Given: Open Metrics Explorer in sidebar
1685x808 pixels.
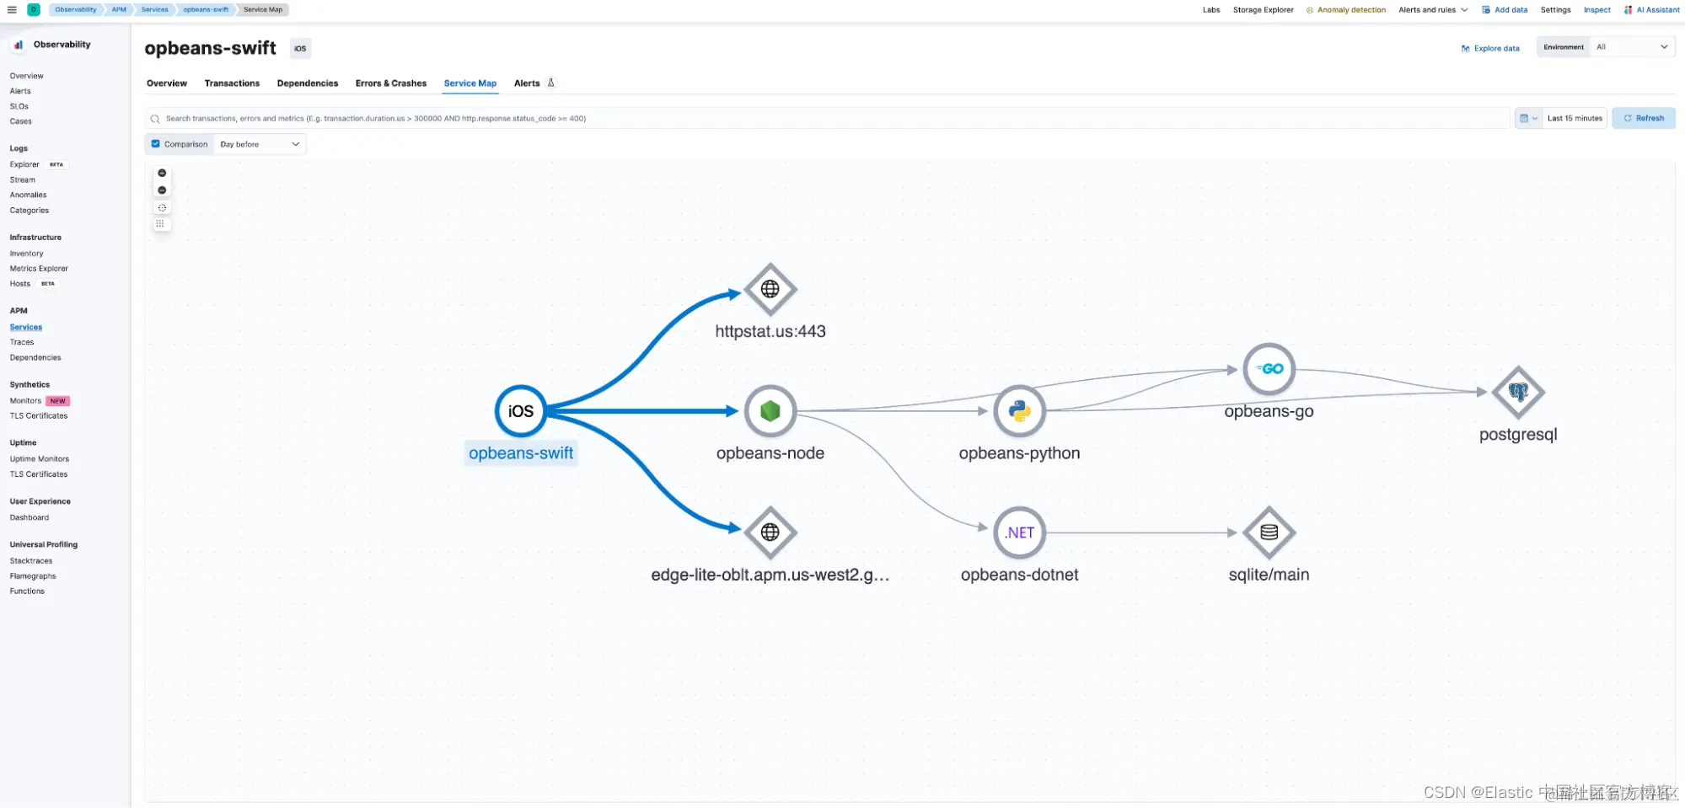Looking at the screenshot, I should [x=39, y=269].
